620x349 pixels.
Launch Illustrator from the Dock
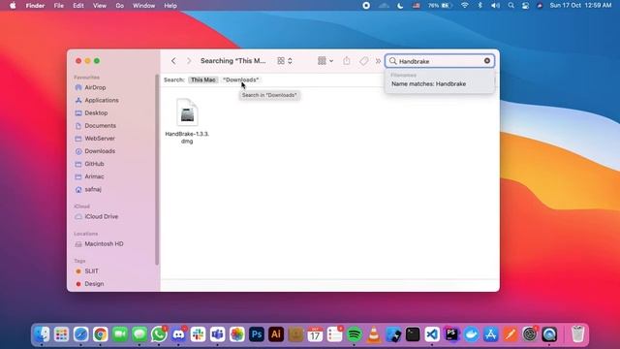(x=276, y=334)
